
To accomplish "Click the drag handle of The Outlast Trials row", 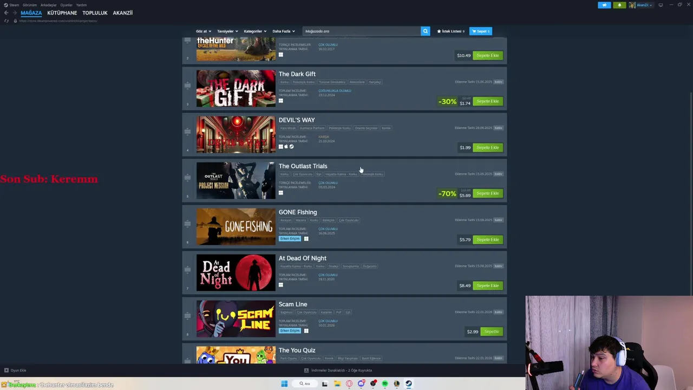I will click(188, 178).
